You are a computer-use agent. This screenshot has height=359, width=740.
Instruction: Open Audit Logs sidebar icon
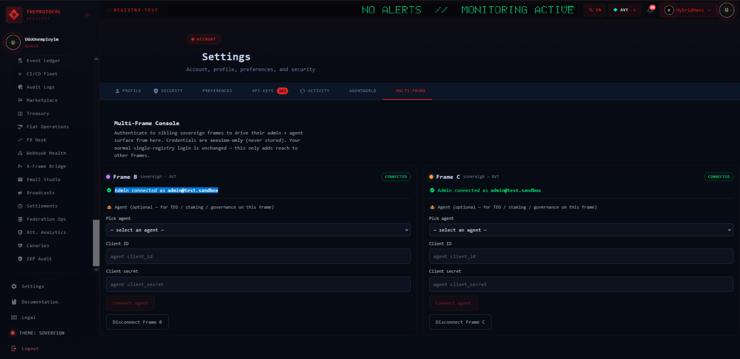20,87
